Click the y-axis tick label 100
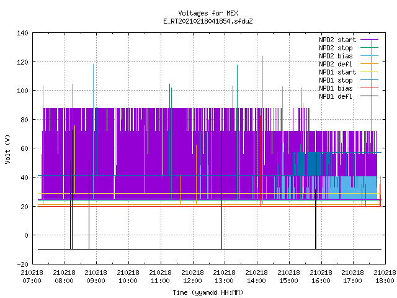 [x=22, y=91]
